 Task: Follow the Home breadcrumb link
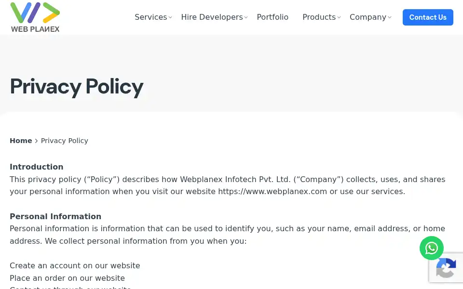click(21, 141)
